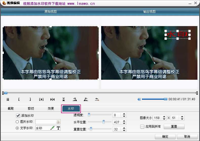The height and width of the screenshot is (141, 200).
Task: Click the 取消 button
Action: coord(187,137)
